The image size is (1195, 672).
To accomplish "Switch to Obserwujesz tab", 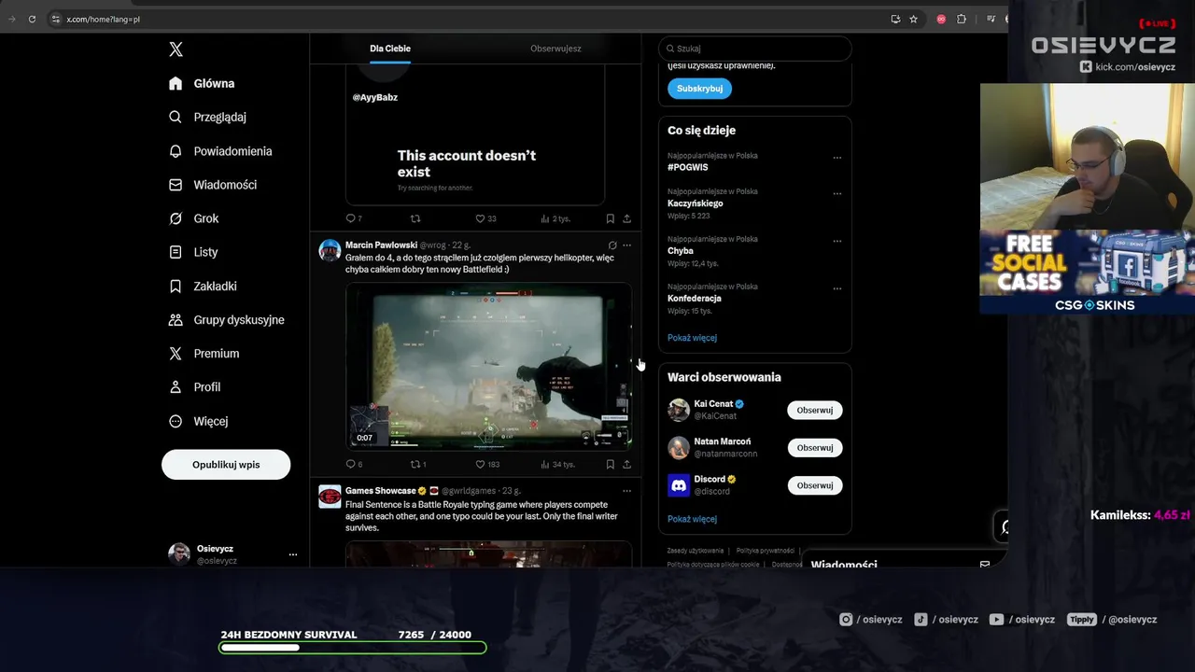I will tap(555, 49).
